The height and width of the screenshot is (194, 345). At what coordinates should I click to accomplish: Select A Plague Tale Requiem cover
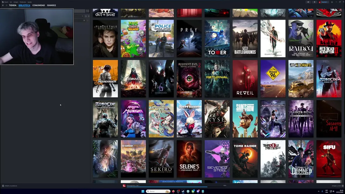(105, 39)
